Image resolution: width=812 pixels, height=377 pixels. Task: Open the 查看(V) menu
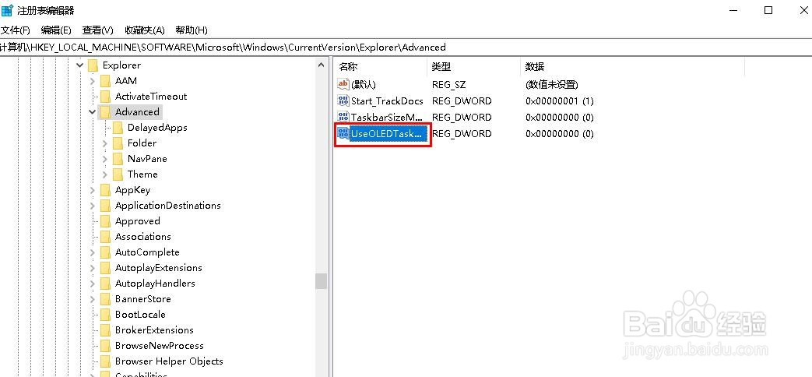click(98, 30)
